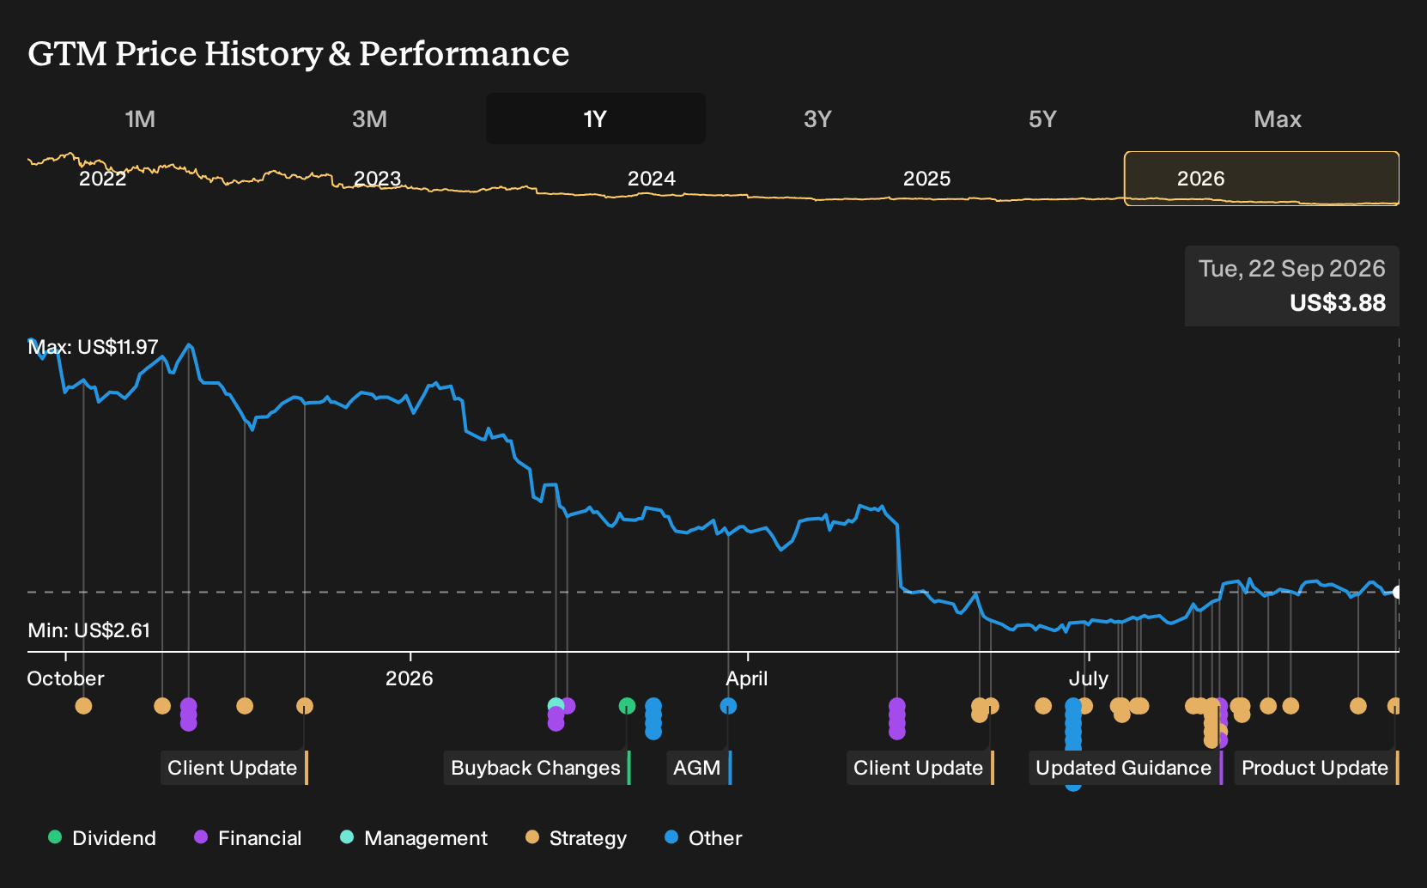Viewport: 1427px width, 888px height.
Task: Click the Max: US$11.97 label
Action: [x=93, y=347]
